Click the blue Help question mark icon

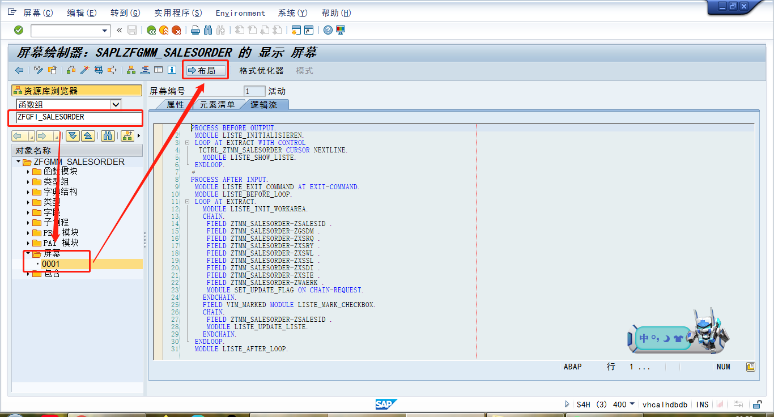click(x=328, y=30)
